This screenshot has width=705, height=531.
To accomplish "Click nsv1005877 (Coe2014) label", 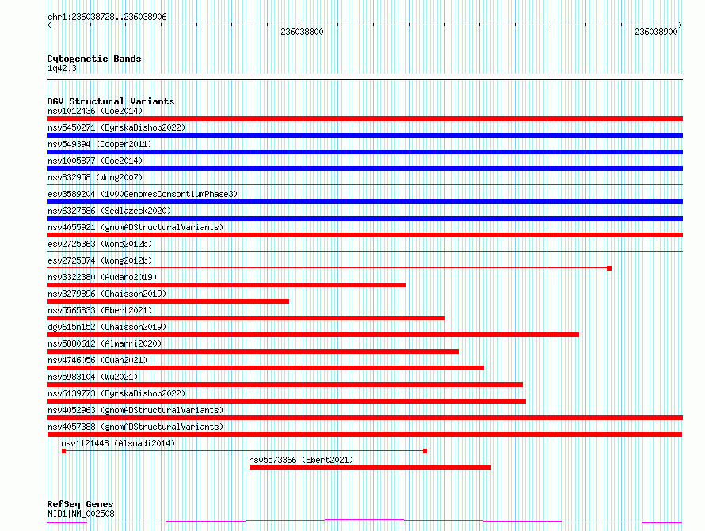I will point(95,161).
